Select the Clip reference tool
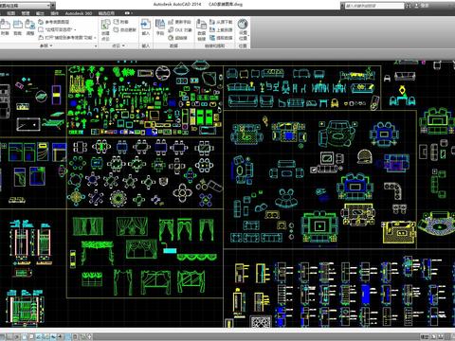 tap(17, 27)
